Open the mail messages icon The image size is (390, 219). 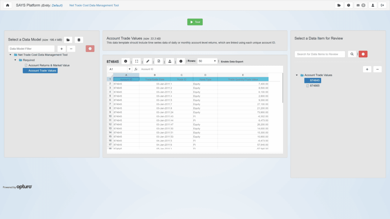click(360, 5)
